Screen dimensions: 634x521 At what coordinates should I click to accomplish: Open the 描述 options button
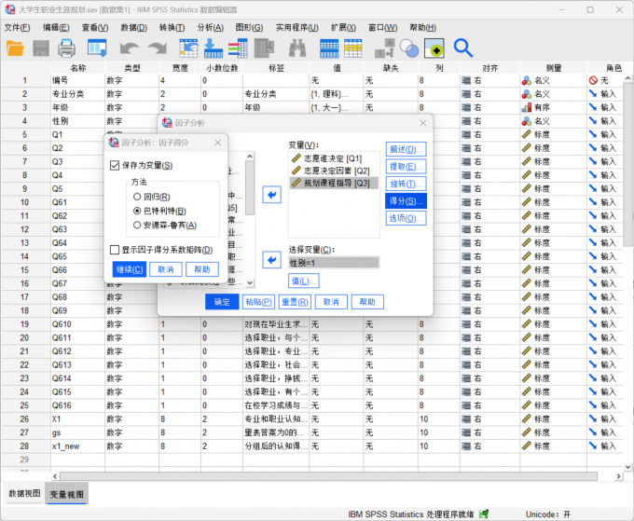(x=406, y=149)
